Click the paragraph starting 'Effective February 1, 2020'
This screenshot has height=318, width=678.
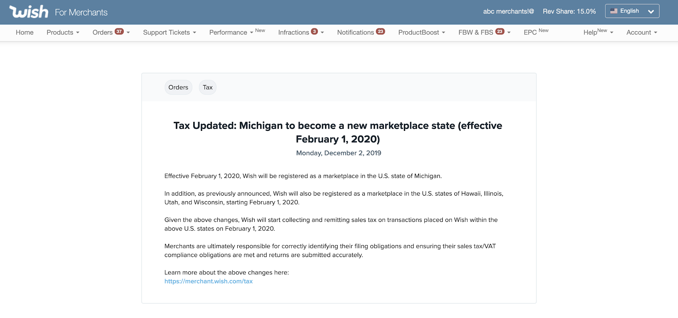tap(303, 176)
